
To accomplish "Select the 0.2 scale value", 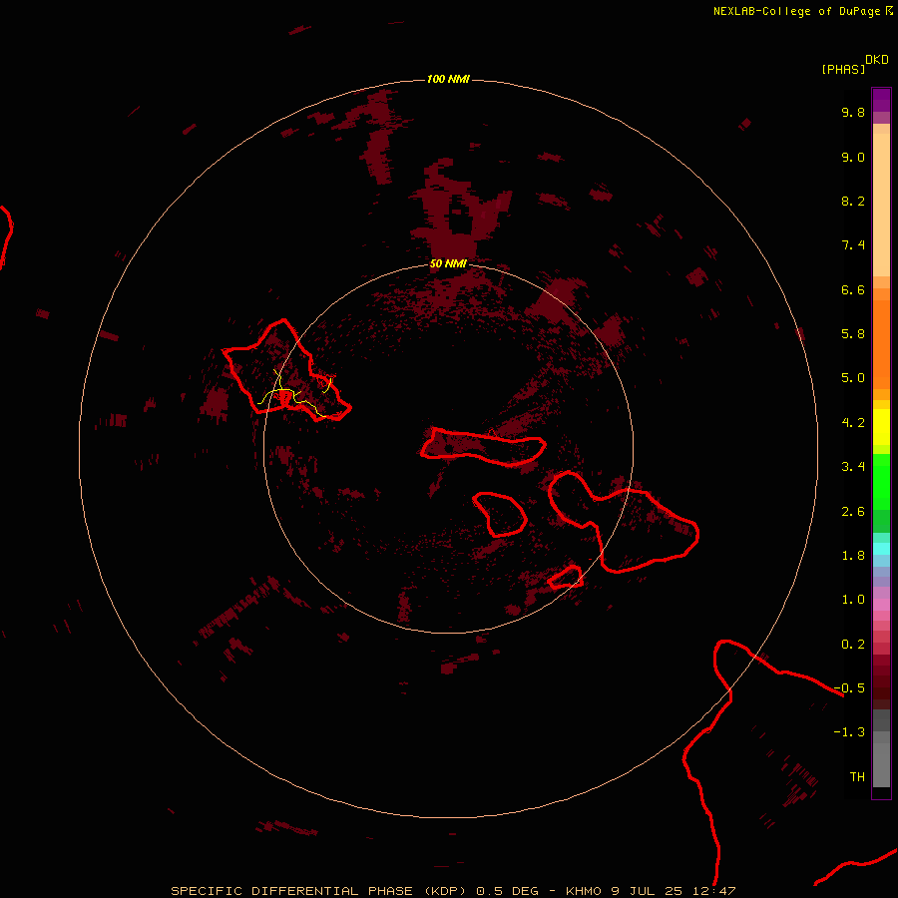I will pos(853,645).
